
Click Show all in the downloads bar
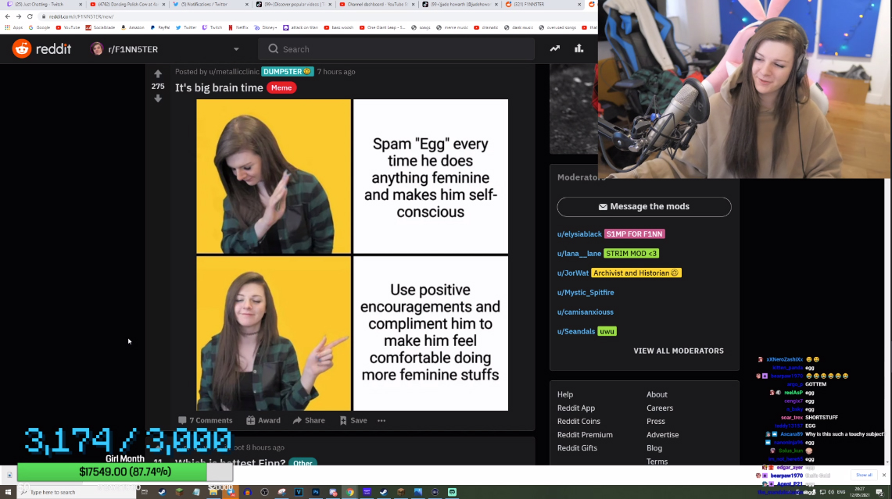click(x=864, y=475)
